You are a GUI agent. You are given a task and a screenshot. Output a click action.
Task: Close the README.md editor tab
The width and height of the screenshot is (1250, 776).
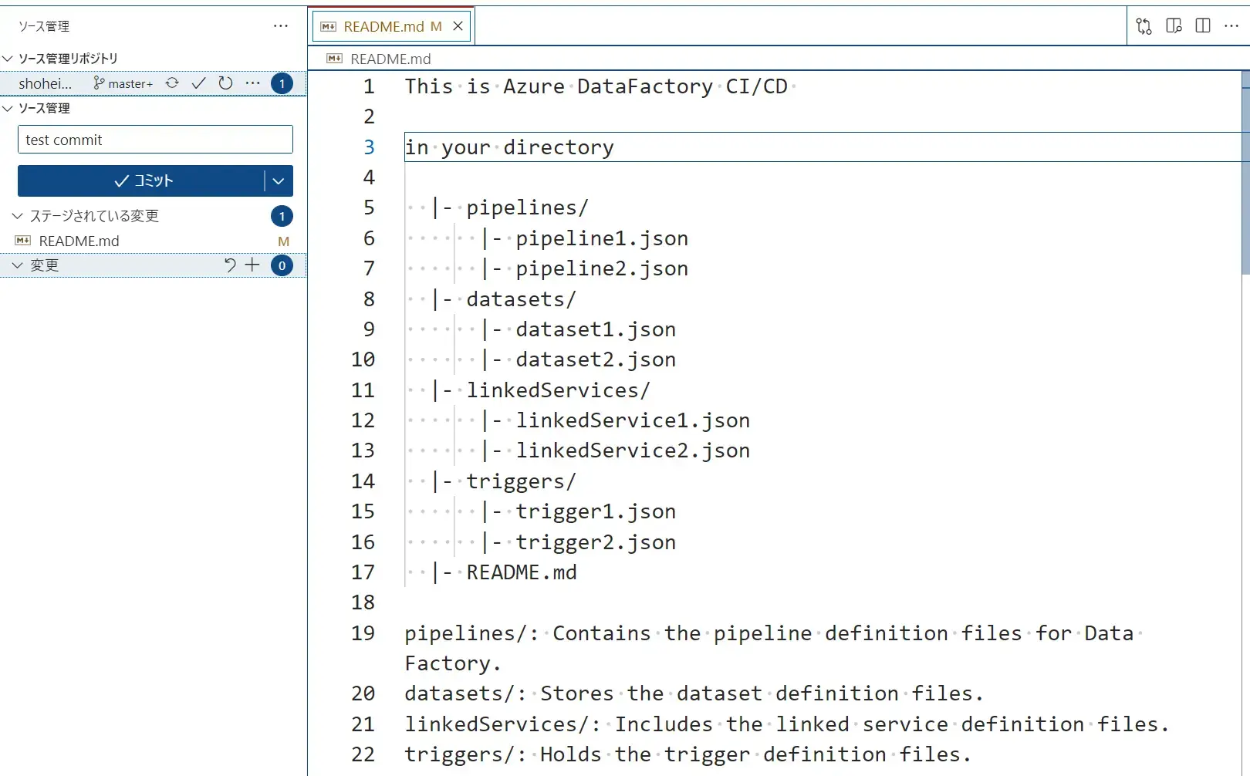coord(458,26)
